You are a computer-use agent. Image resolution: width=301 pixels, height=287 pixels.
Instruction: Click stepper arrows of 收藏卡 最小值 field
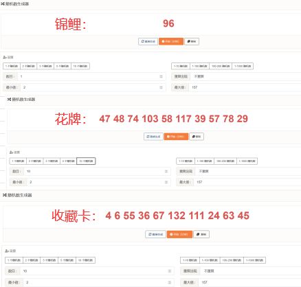[170, 282]
